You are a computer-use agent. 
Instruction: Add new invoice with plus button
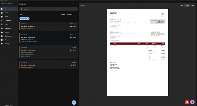(x=74, y=102)
